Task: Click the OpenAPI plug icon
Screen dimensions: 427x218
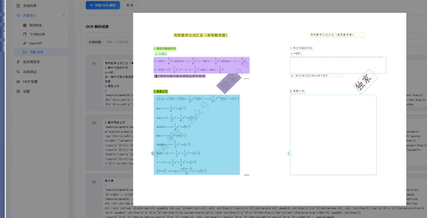Action: pos(25,43)
